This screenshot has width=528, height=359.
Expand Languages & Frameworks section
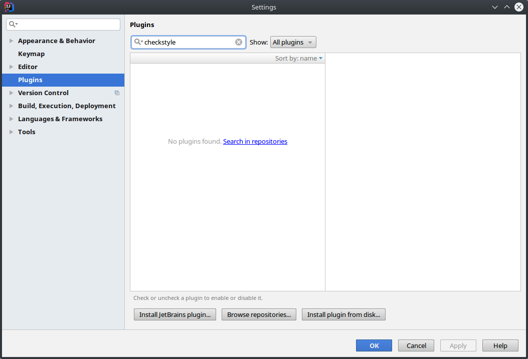[12, 119]
